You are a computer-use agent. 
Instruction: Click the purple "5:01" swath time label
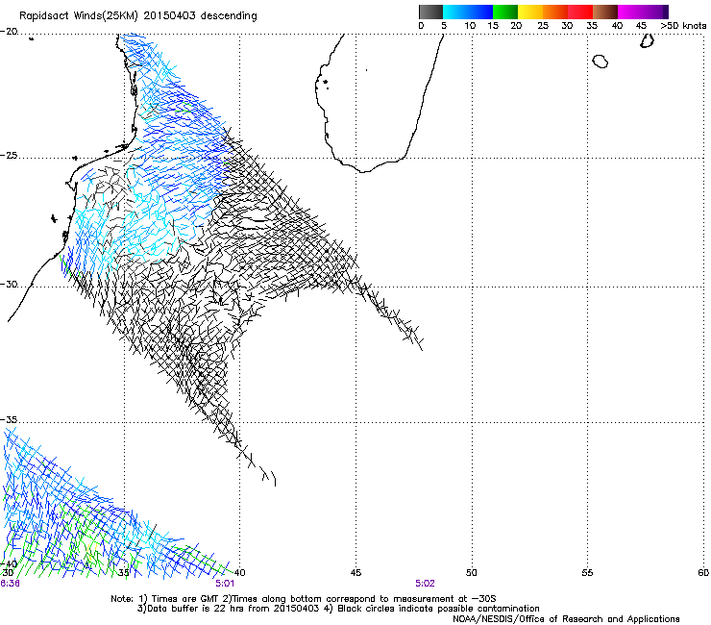click(x=225, y=584)
